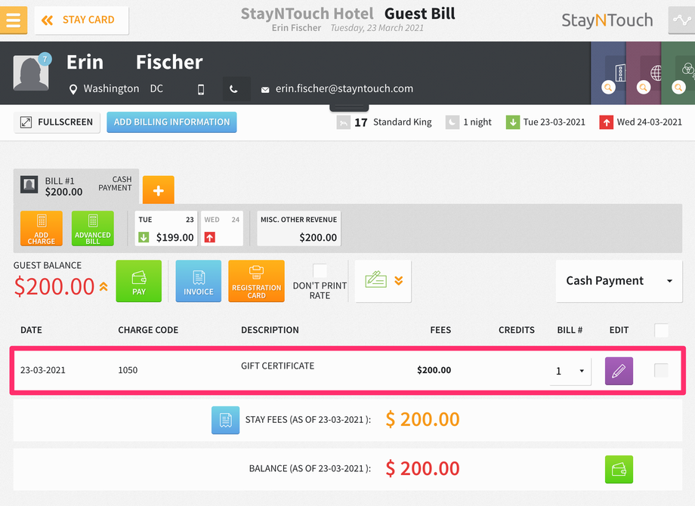
Task: Open the Advanced Bill button
Action: coord(93,228)
